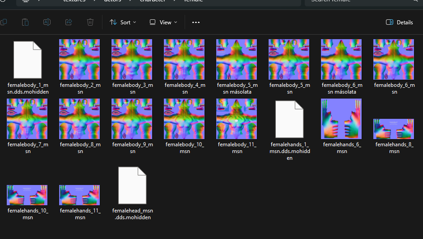Select femalehands_6_msn thumbnail
The height and width of the screenshot is (239, 423).
click(341, 119)
